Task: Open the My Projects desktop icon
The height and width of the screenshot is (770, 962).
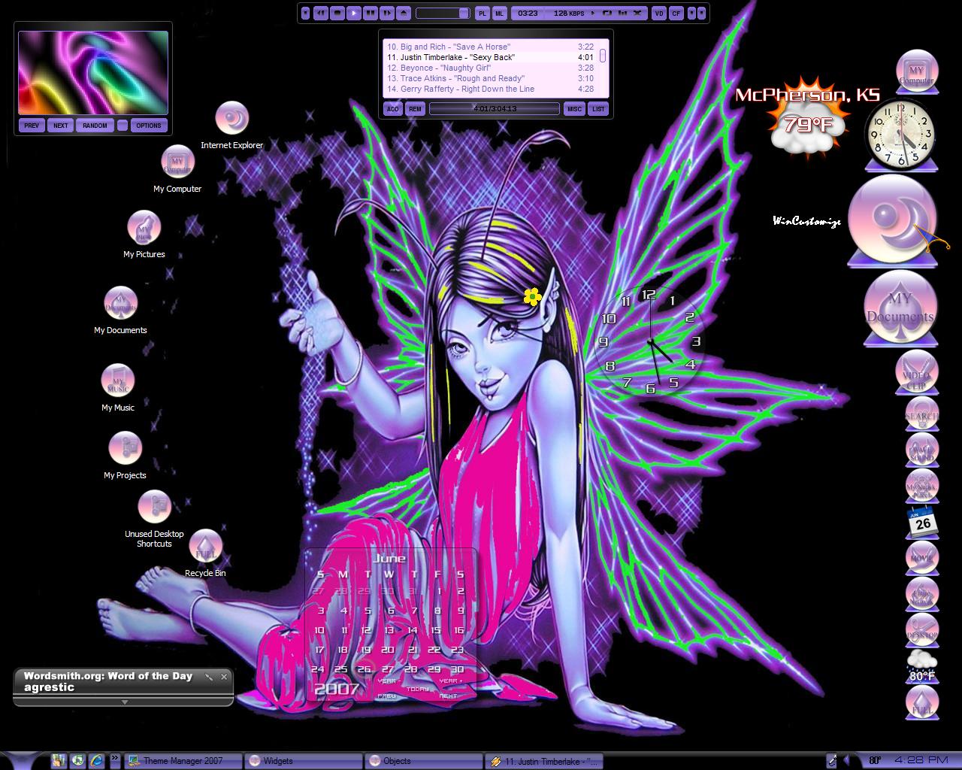Action: click(x=126, y=448)
